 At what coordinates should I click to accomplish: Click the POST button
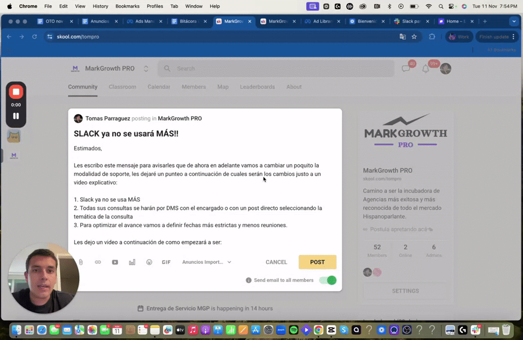(x=317, y=262)
